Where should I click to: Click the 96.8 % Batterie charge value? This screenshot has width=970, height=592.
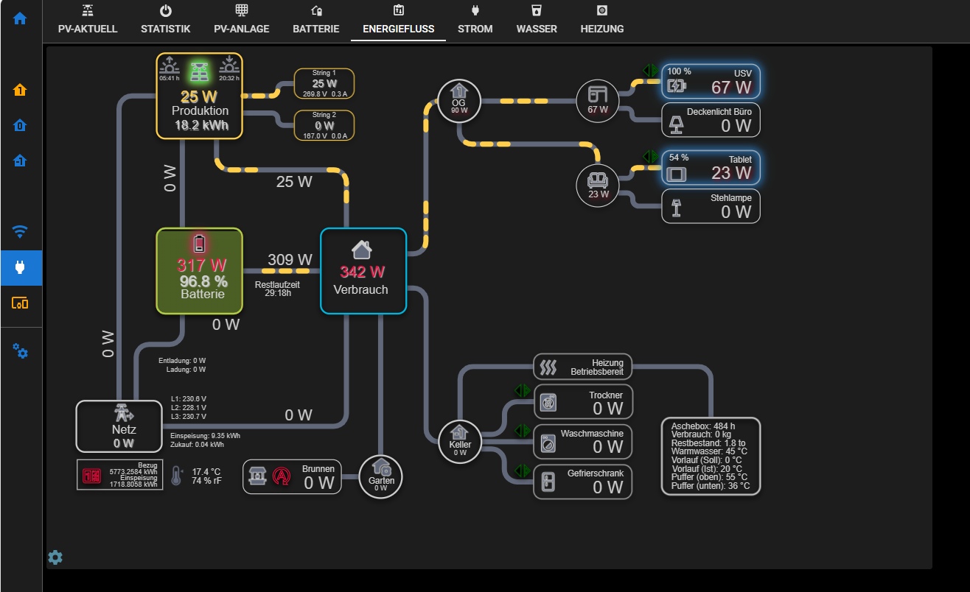tap(203, 281)
